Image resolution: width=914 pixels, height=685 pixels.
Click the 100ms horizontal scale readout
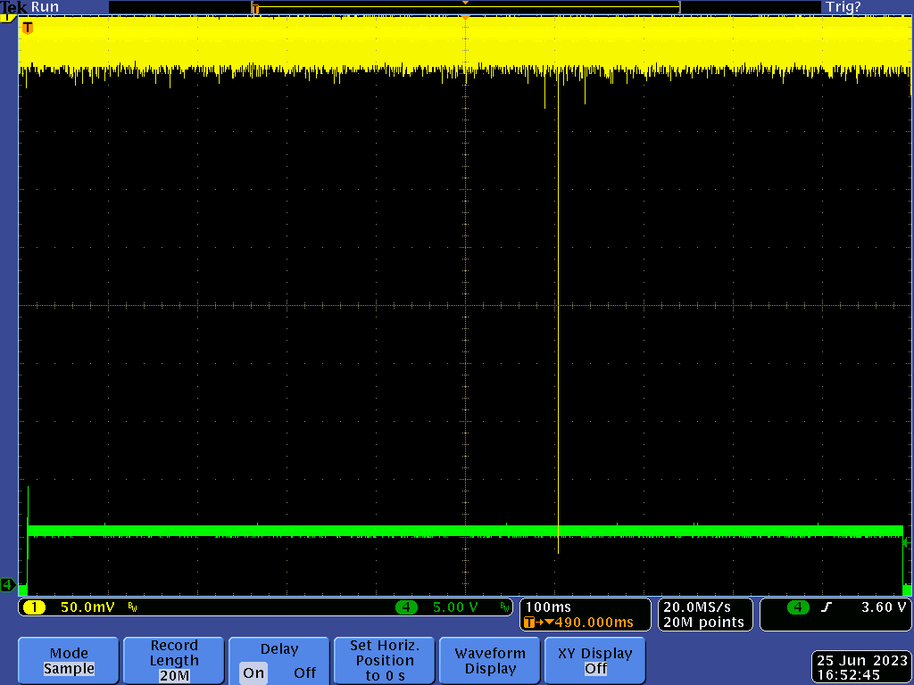click(x=549, y=607)
